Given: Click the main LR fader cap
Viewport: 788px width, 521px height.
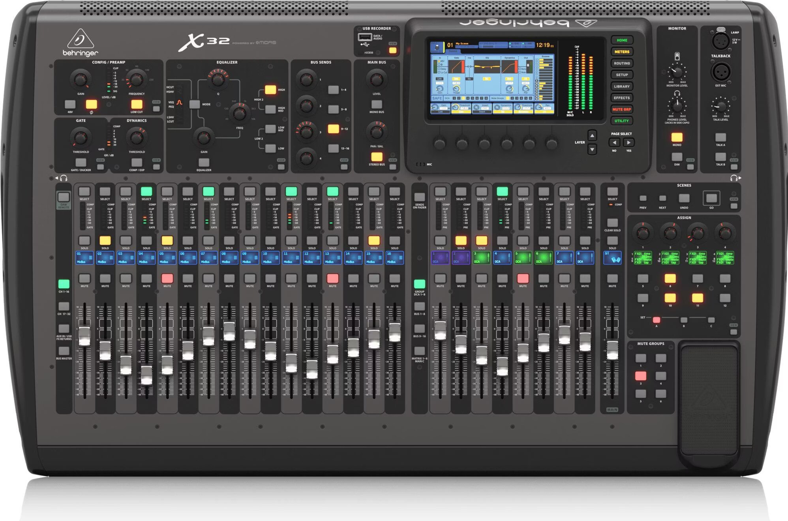Looking at the screenshot, I should [612, 350].
